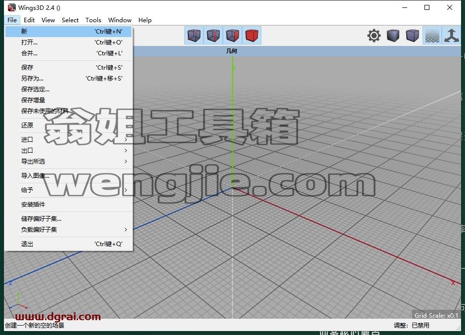Toggle smooth shaded preview cube icon
This screenshot has height=335, width=465.
click(393, 36)
